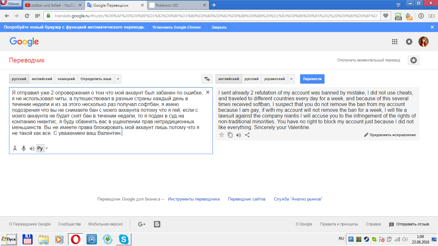Screen dimensions: 438x246
Task: Select русский as target language
Action: click(x=252, y=79)
